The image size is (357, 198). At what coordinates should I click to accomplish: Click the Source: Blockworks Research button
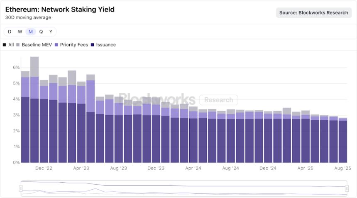(313, 12)
